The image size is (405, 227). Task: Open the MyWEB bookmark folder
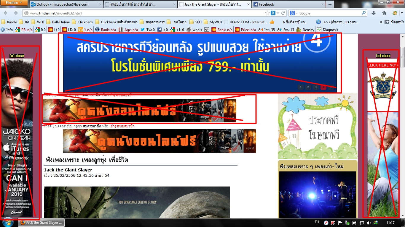pos(213,22)
